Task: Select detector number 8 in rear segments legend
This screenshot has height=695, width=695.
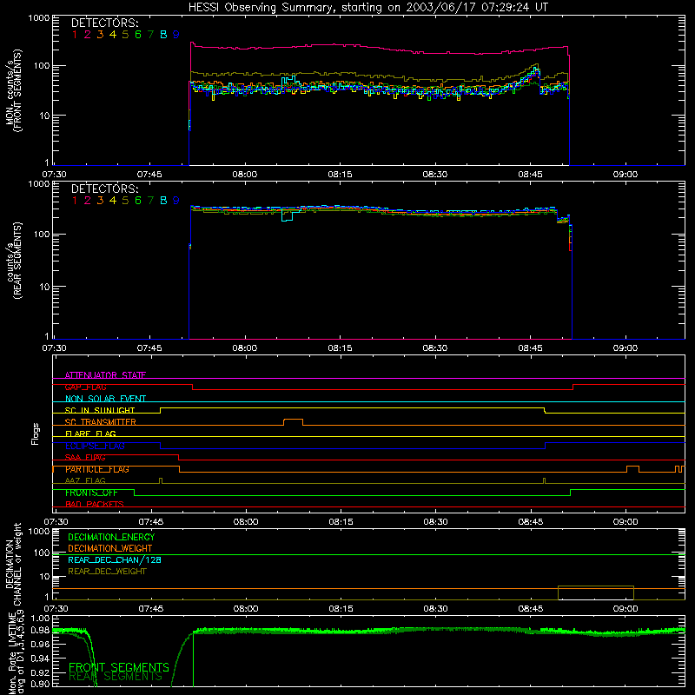Action: pos(163,201)
